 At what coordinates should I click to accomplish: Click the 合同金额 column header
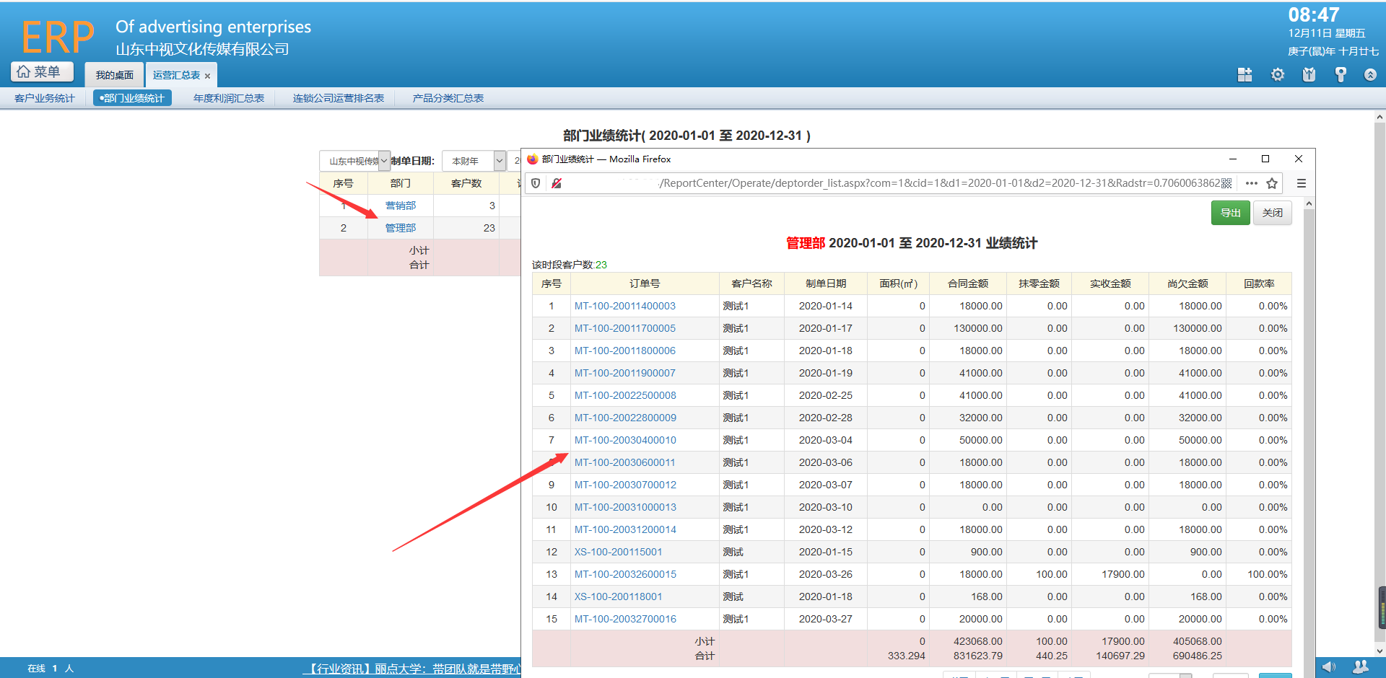pos(968,283)
